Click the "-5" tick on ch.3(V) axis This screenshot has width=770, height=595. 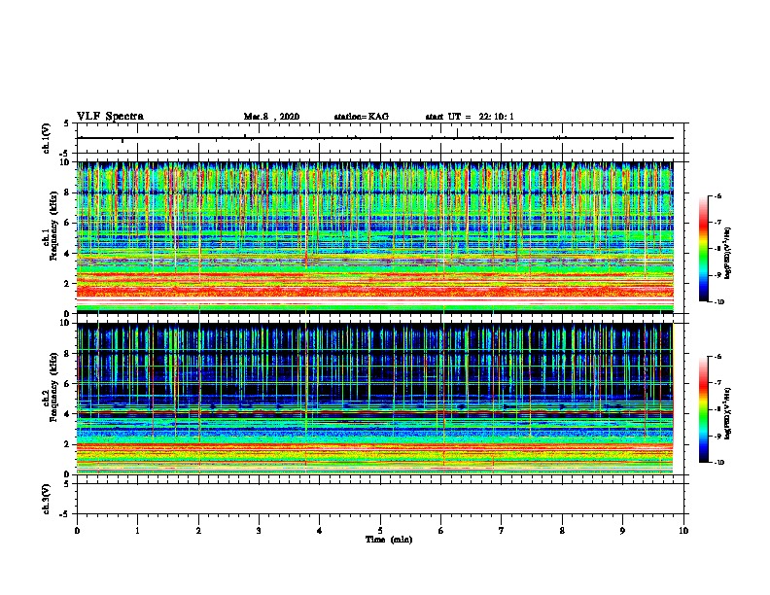pos(65,514)
